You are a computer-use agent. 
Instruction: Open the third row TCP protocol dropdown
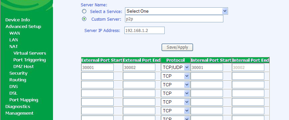click(175, 85)
